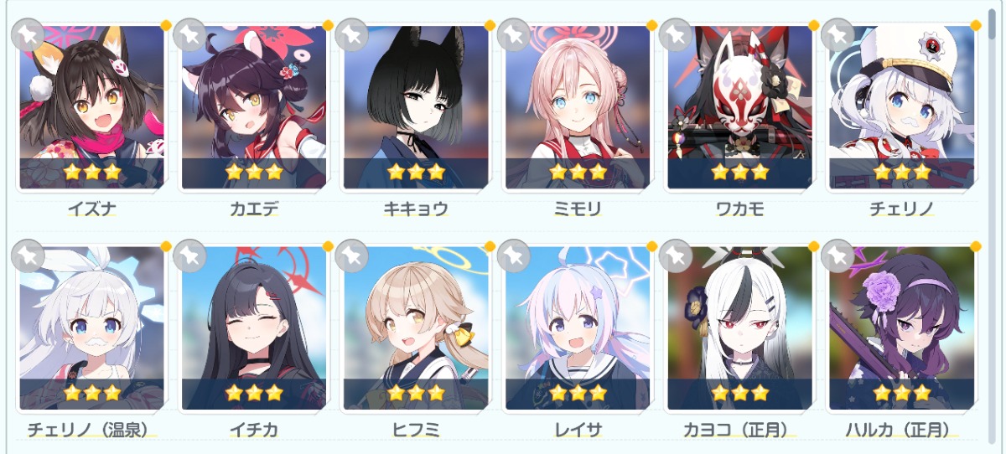The height and width of the screenshot is (454, 1006).
Task: Pin the ヒフミ character card
Action: (350, 256)
